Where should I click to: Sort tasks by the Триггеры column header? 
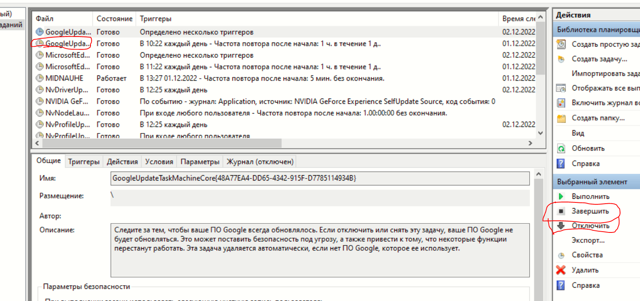(x=316, y=19)
